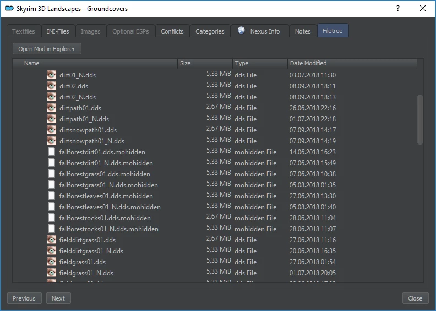This screenshot has width=436, height=311.
Task: Select the fielddirtgrass01.dds file name
Action: pos(88,240)
